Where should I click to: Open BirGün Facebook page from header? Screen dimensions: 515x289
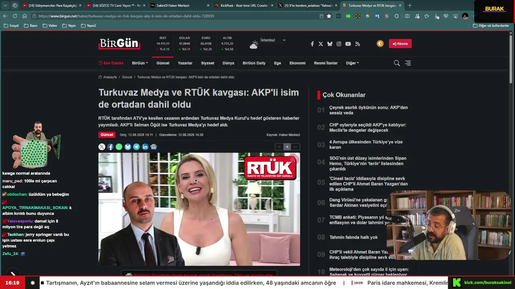pyautogui.click(x=312, y=44)
